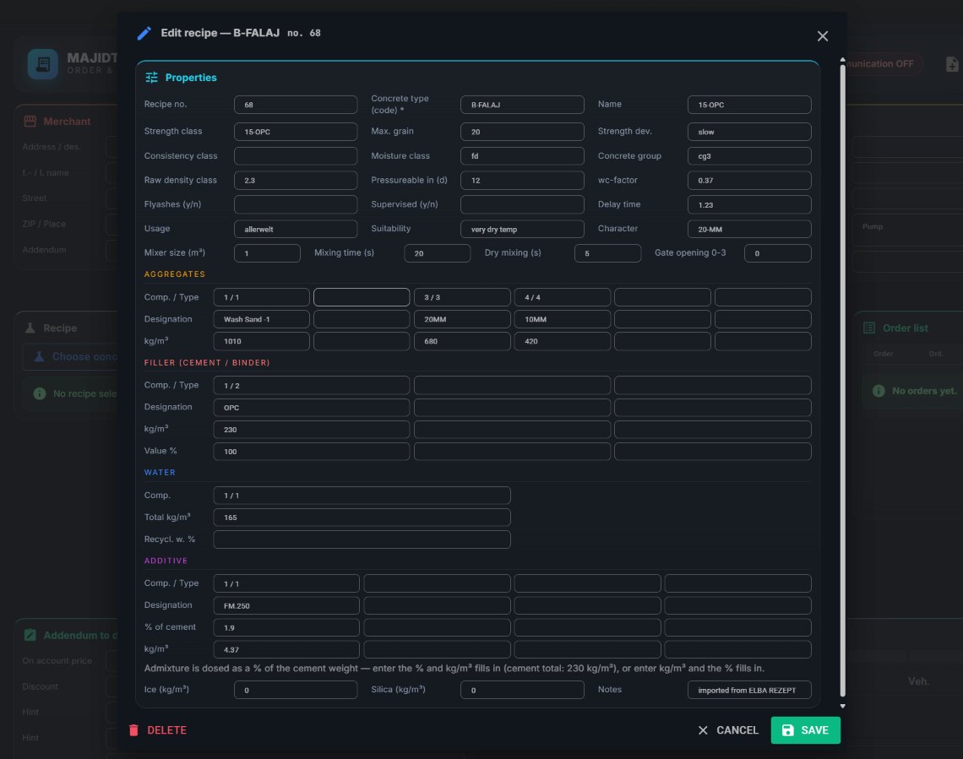
Task: Click the Choose concrete button in background
Action: (x=70, y=356)
